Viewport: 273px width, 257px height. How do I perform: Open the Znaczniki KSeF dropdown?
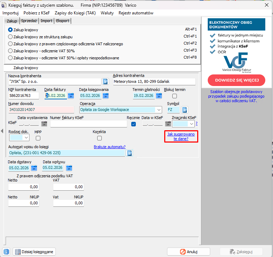point(191,124)
